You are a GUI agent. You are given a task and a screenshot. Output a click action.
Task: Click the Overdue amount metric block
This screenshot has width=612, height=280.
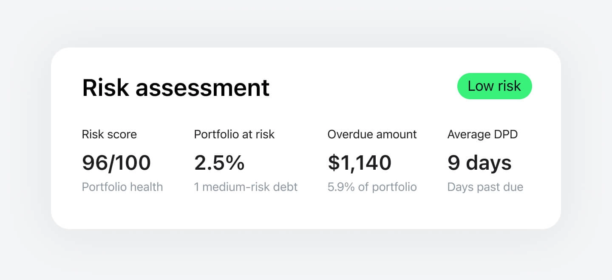click(372, 161)
